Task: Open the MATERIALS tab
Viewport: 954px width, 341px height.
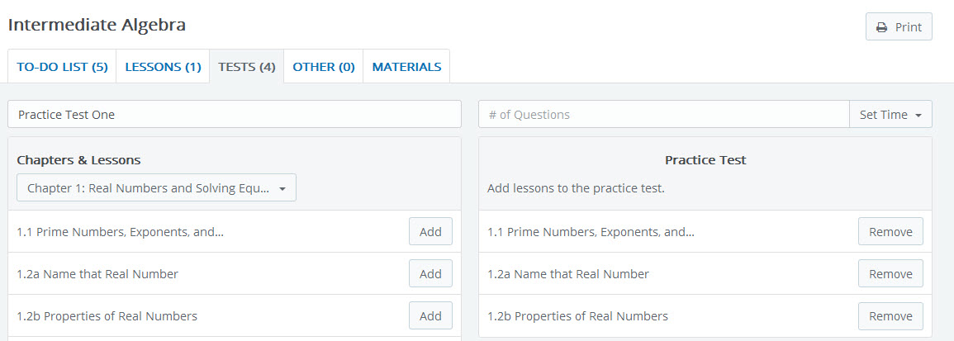Action: click(x=406, y=67)
